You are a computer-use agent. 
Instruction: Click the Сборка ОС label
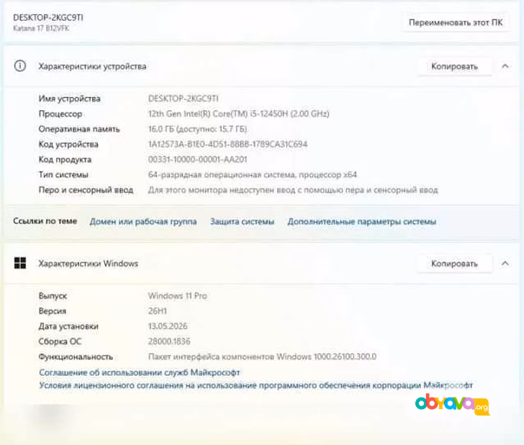(x=60, y=341)
